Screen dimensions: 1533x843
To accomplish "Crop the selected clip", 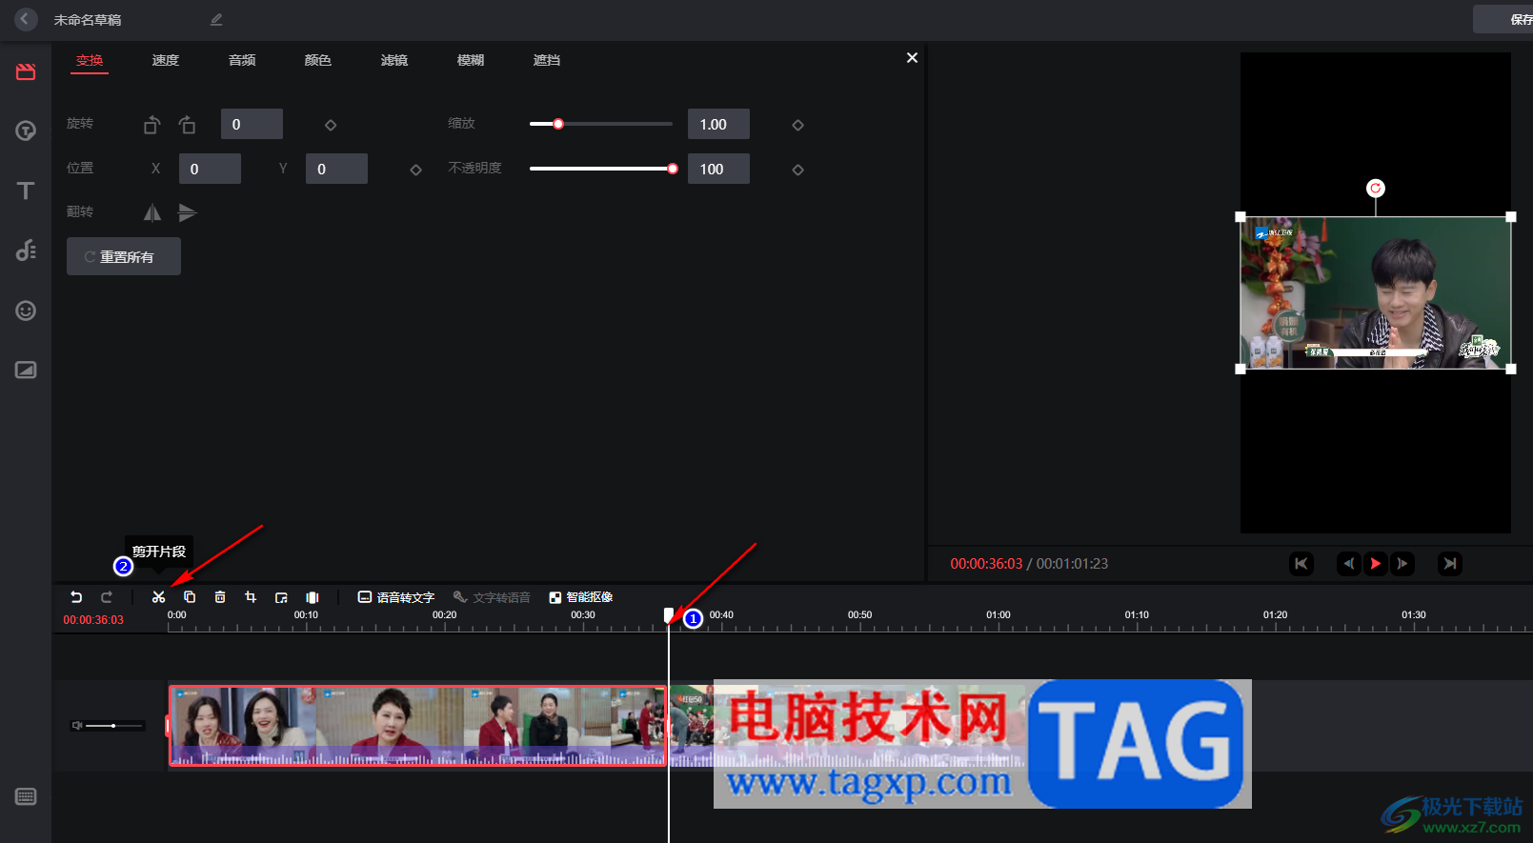I will pos(251,597).
